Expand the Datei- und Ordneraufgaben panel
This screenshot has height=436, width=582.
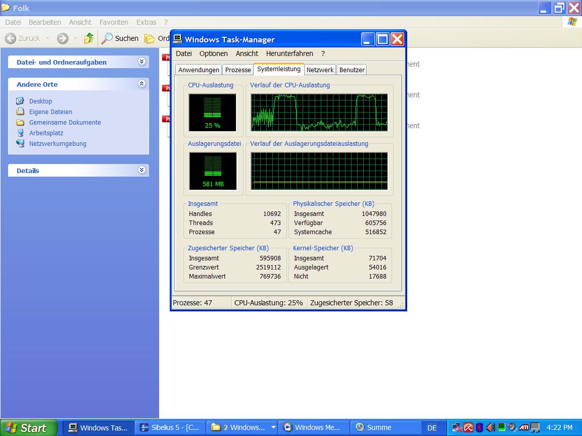coord(142,62)
